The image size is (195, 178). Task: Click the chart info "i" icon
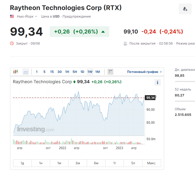(158, 82)
